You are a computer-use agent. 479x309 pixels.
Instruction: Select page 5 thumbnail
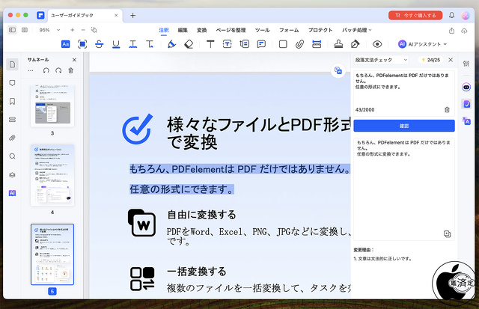click(52, 254)
